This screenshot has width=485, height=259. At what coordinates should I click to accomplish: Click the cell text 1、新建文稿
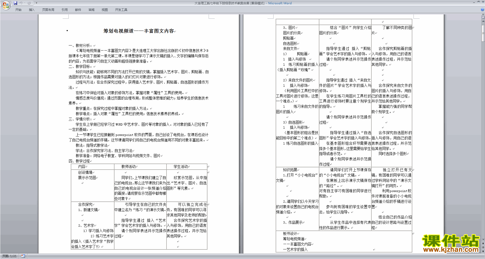click(x=88, y=210)
